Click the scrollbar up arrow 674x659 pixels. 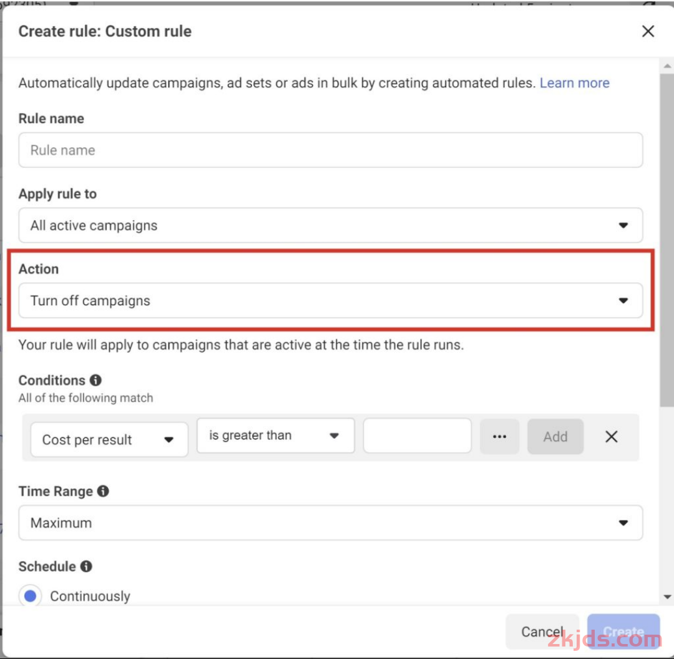pos(667,66)
